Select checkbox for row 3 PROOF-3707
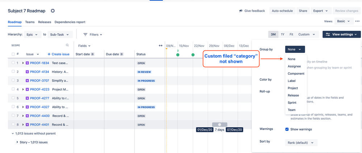Screen dimensions: 362x153 [x=13, y=80]
